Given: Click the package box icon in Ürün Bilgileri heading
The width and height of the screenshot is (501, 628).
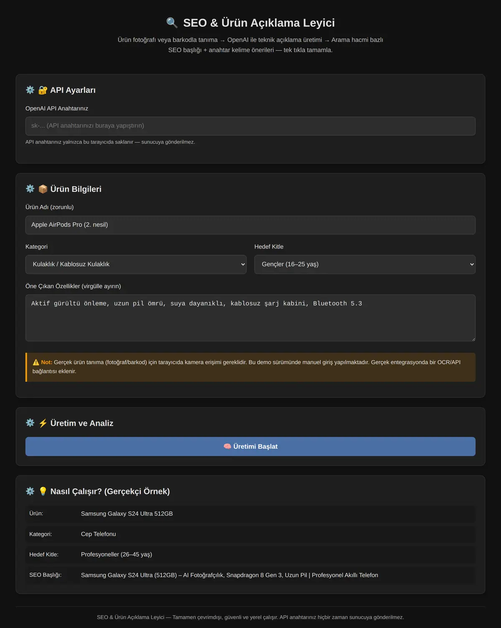Looking at the screenshot, I should 43,189.
